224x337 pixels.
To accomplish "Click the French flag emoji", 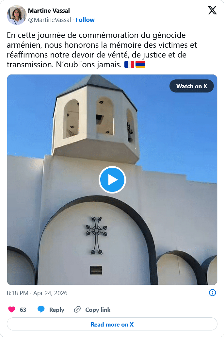I will point(129,64).
